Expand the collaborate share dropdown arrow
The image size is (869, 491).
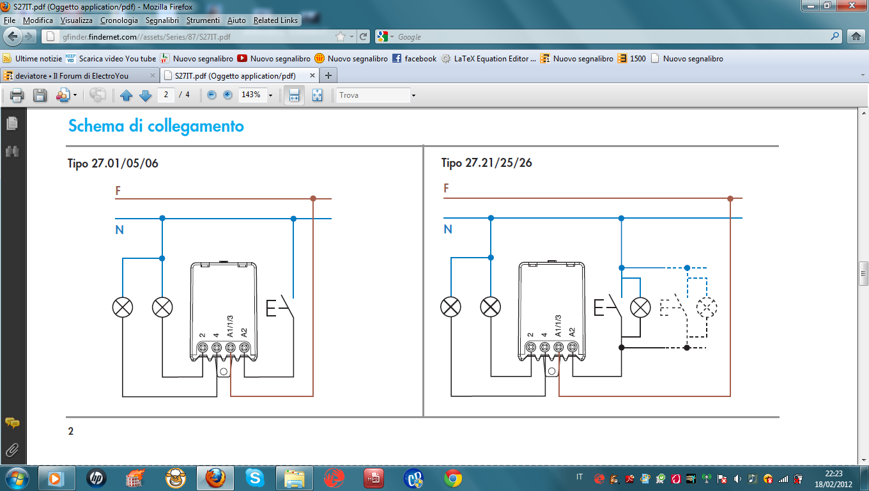(x=75, y=95)
